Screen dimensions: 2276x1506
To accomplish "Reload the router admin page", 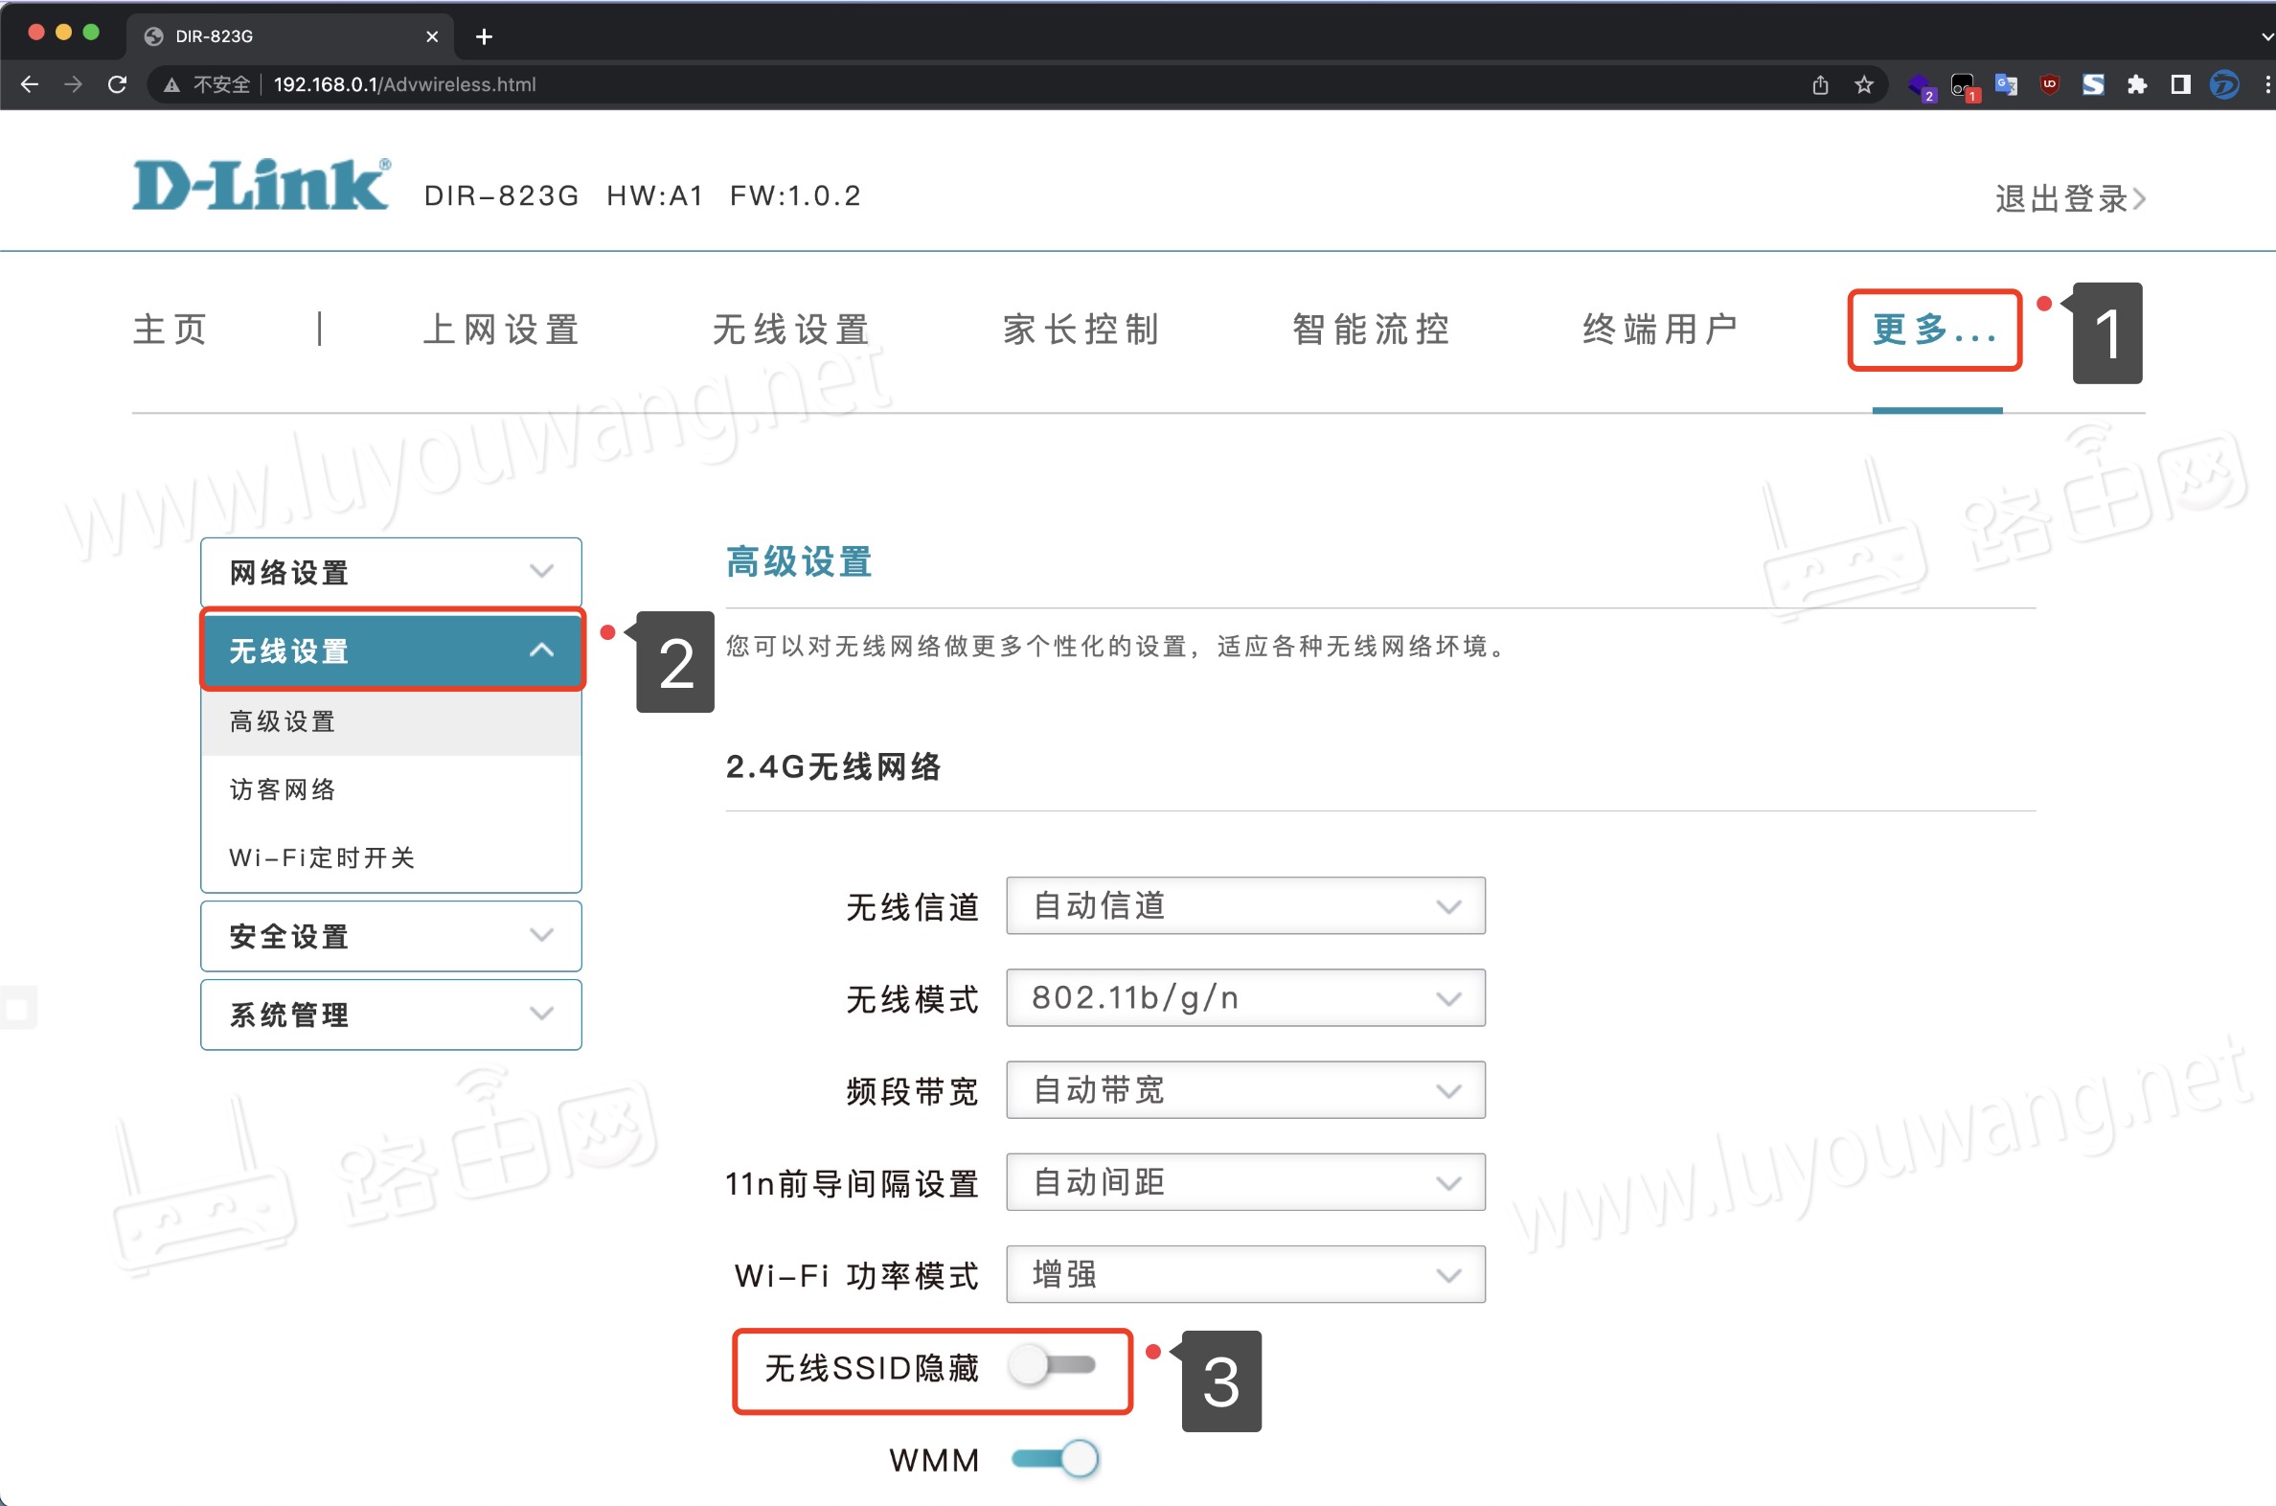I will [x=117, y=84].
